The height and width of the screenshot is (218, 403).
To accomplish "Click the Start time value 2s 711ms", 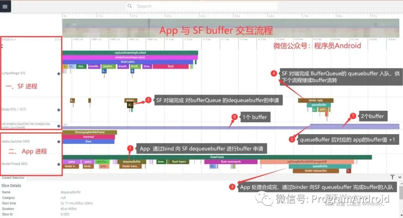I will tap(76, 203).
